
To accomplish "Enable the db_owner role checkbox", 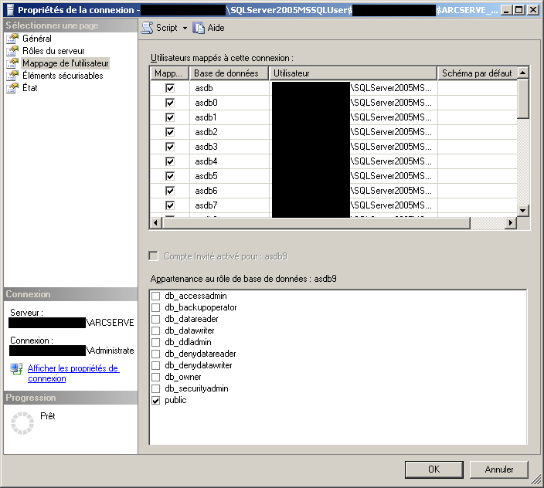I will pos(156,378).
